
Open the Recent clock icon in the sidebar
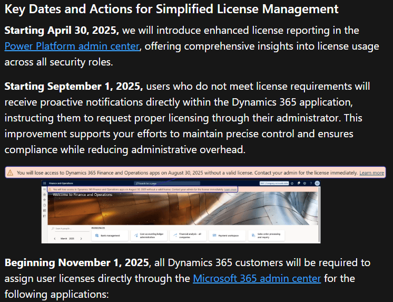coord(45,206)
